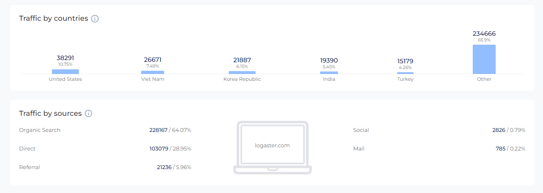This screenshot has height=193, width=543.
Task: Click the 234666 Other countries value
Action: pos(484,34)
